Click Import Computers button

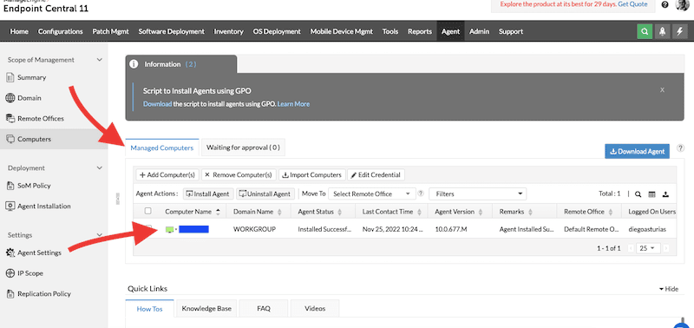click(x=312, y=174)
